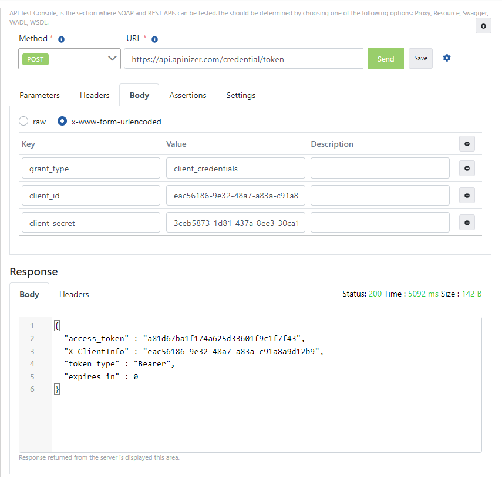The height and width of the screenshot is (478, 502).
Task: Add a new row with the table plus icon
Action: 467,144
